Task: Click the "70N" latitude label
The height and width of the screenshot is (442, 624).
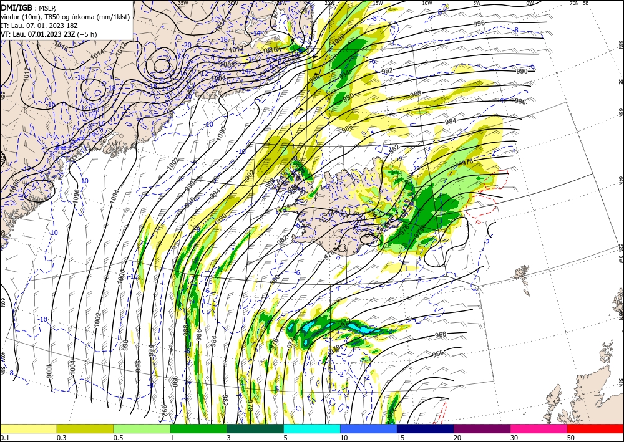Action: point(574,3)
